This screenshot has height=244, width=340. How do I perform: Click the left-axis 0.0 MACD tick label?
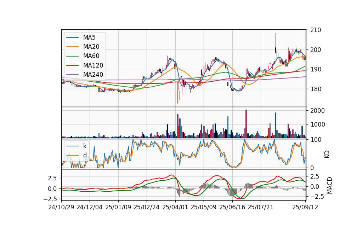[x=52, y=189]
